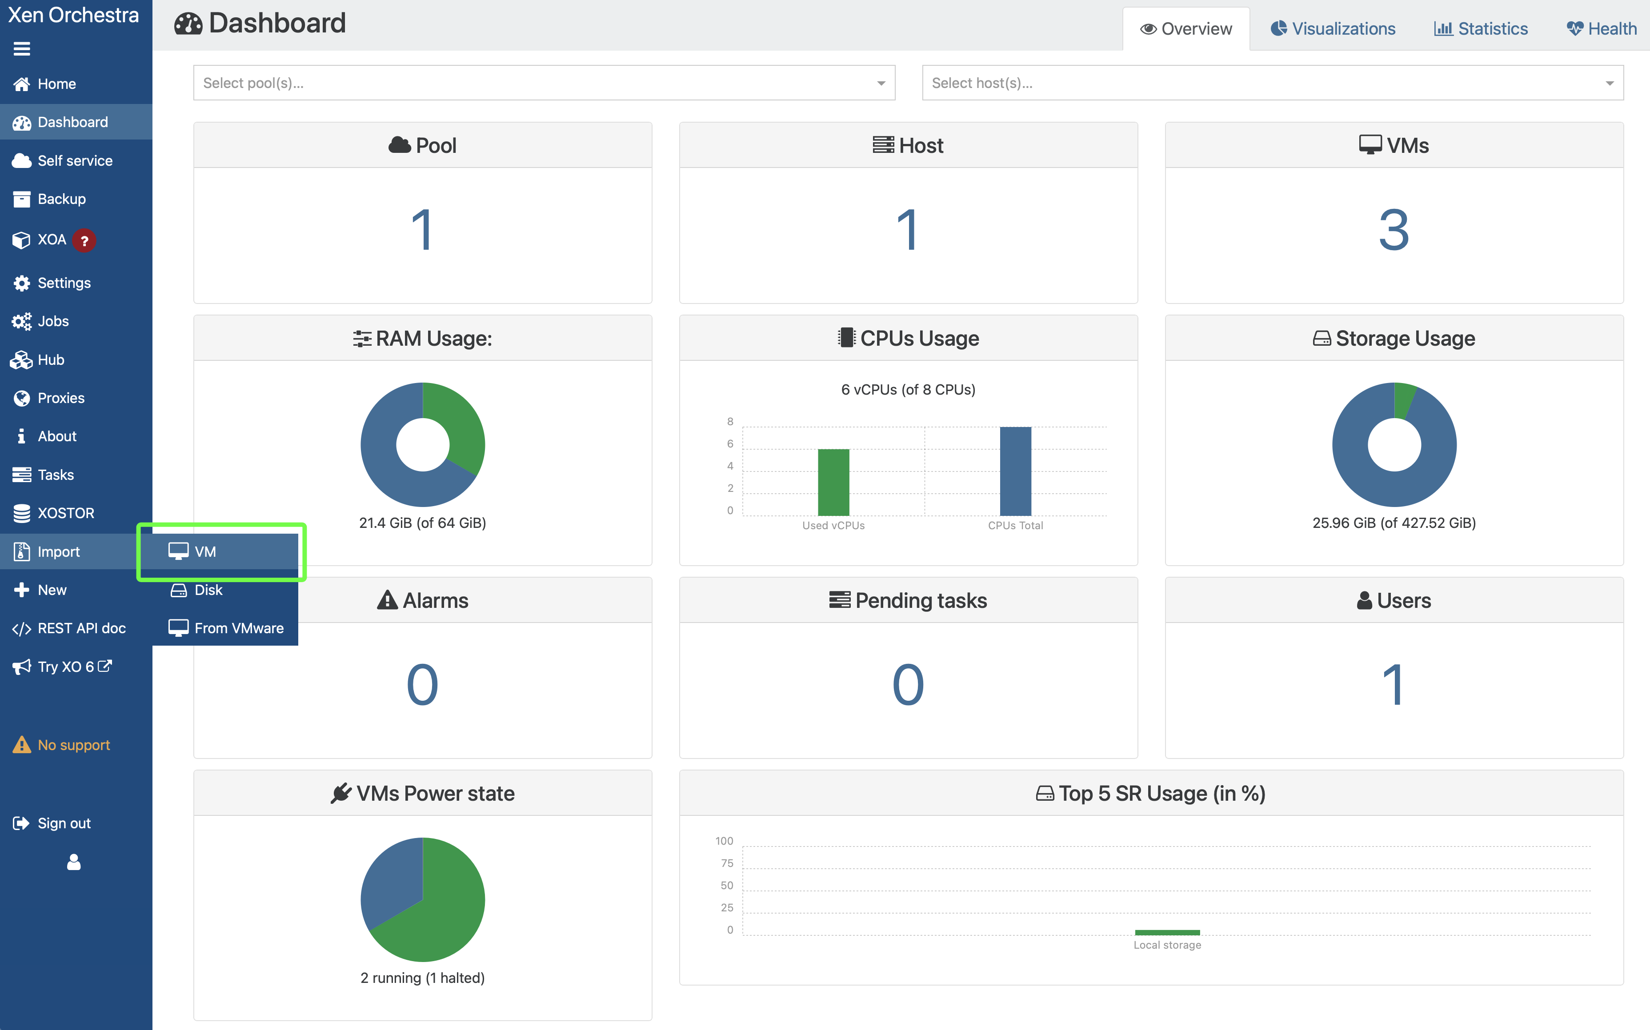Expand the Select host(s) dropdown arrow
The image size is (1650, 1030).
(x=1609, y=83)
